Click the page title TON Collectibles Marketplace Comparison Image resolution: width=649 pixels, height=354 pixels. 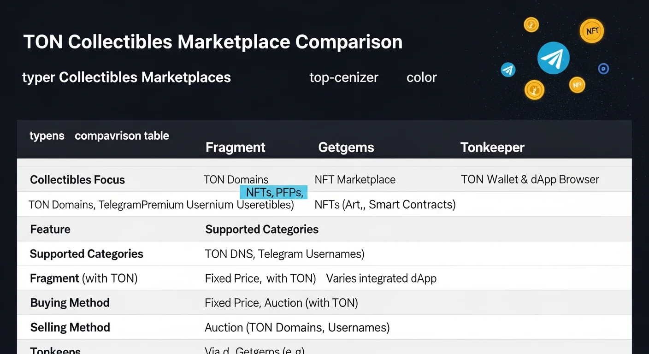[213, 42]
